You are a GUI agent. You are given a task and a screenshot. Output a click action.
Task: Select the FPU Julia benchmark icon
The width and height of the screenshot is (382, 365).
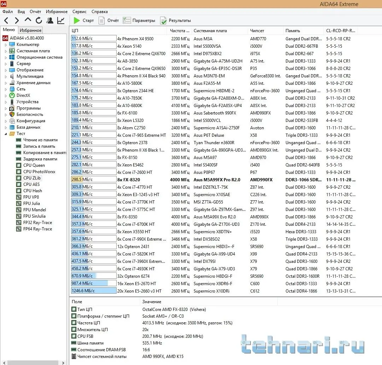click(18, 204)
